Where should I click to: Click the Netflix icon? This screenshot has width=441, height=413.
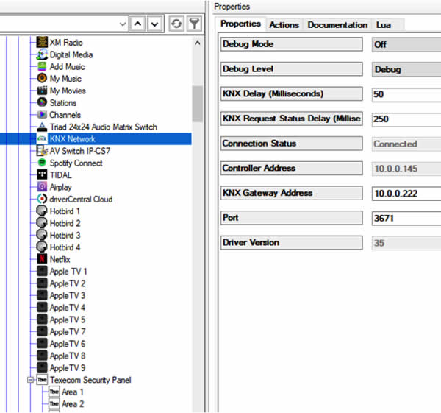tap(42, 259)
